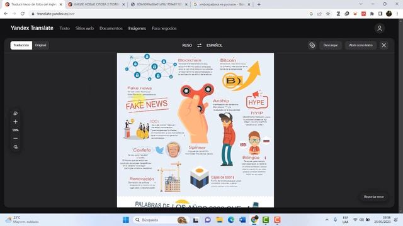Open a new browser tab
This screenshot has width=403, height=226.
coord(259,4)
